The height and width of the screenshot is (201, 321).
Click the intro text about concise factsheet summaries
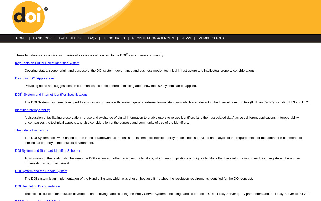89,55
